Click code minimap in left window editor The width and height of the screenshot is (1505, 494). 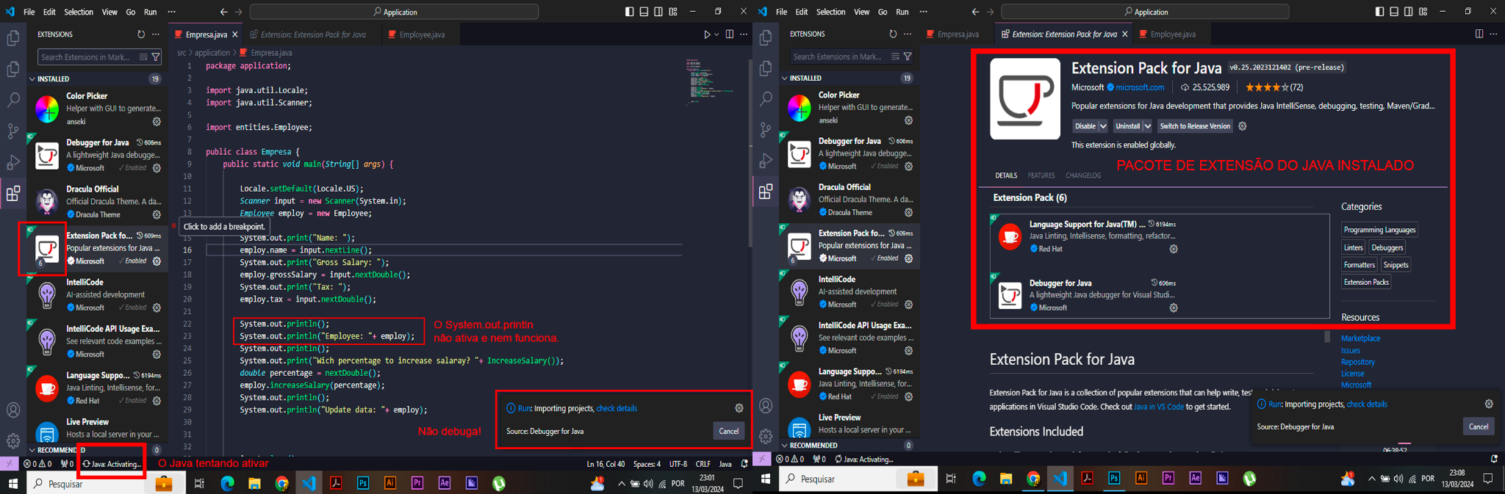tap(710, 81)
